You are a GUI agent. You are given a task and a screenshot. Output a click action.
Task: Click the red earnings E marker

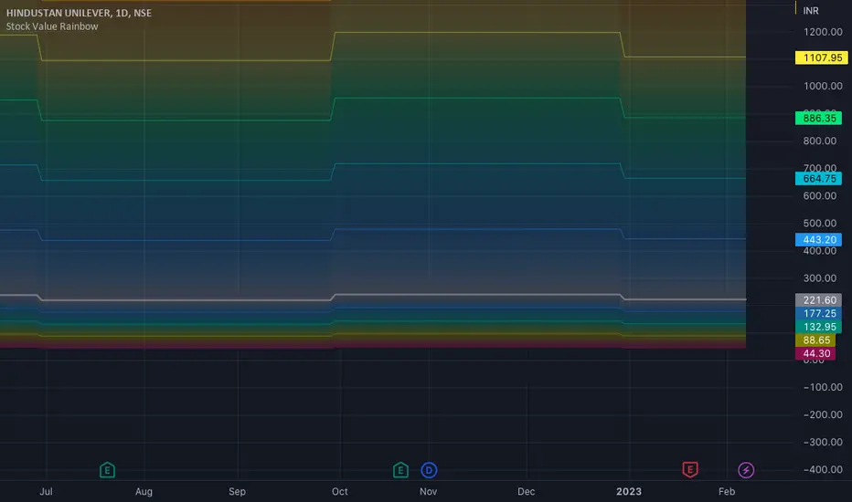point(690,469)
